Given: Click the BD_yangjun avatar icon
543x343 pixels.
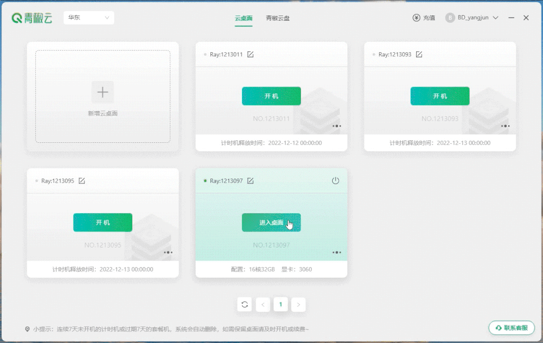Looking at the screenshot, I should pos(450,18).
